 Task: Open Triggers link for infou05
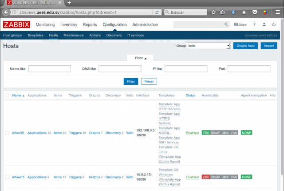(x=75, y=133)
